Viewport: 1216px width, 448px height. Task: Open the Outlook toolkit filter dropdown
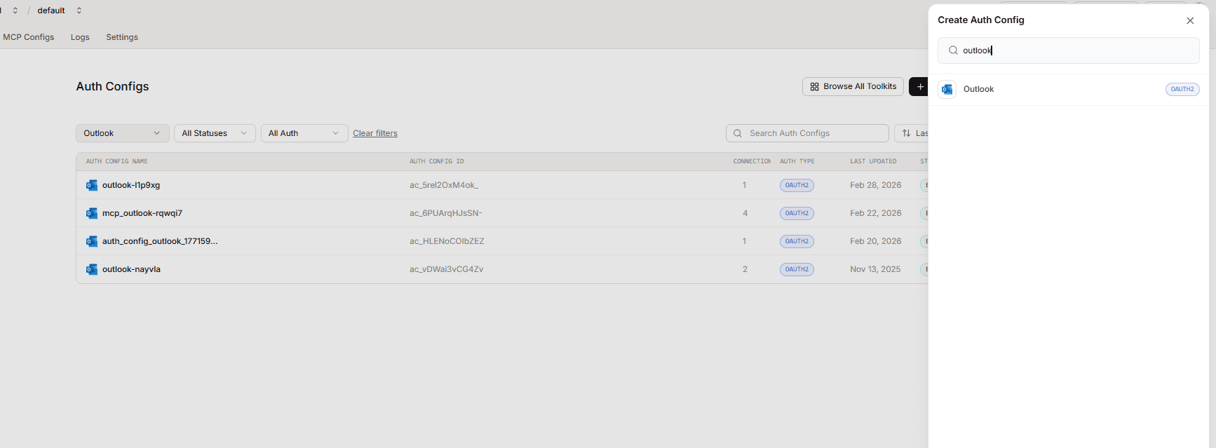122,133
